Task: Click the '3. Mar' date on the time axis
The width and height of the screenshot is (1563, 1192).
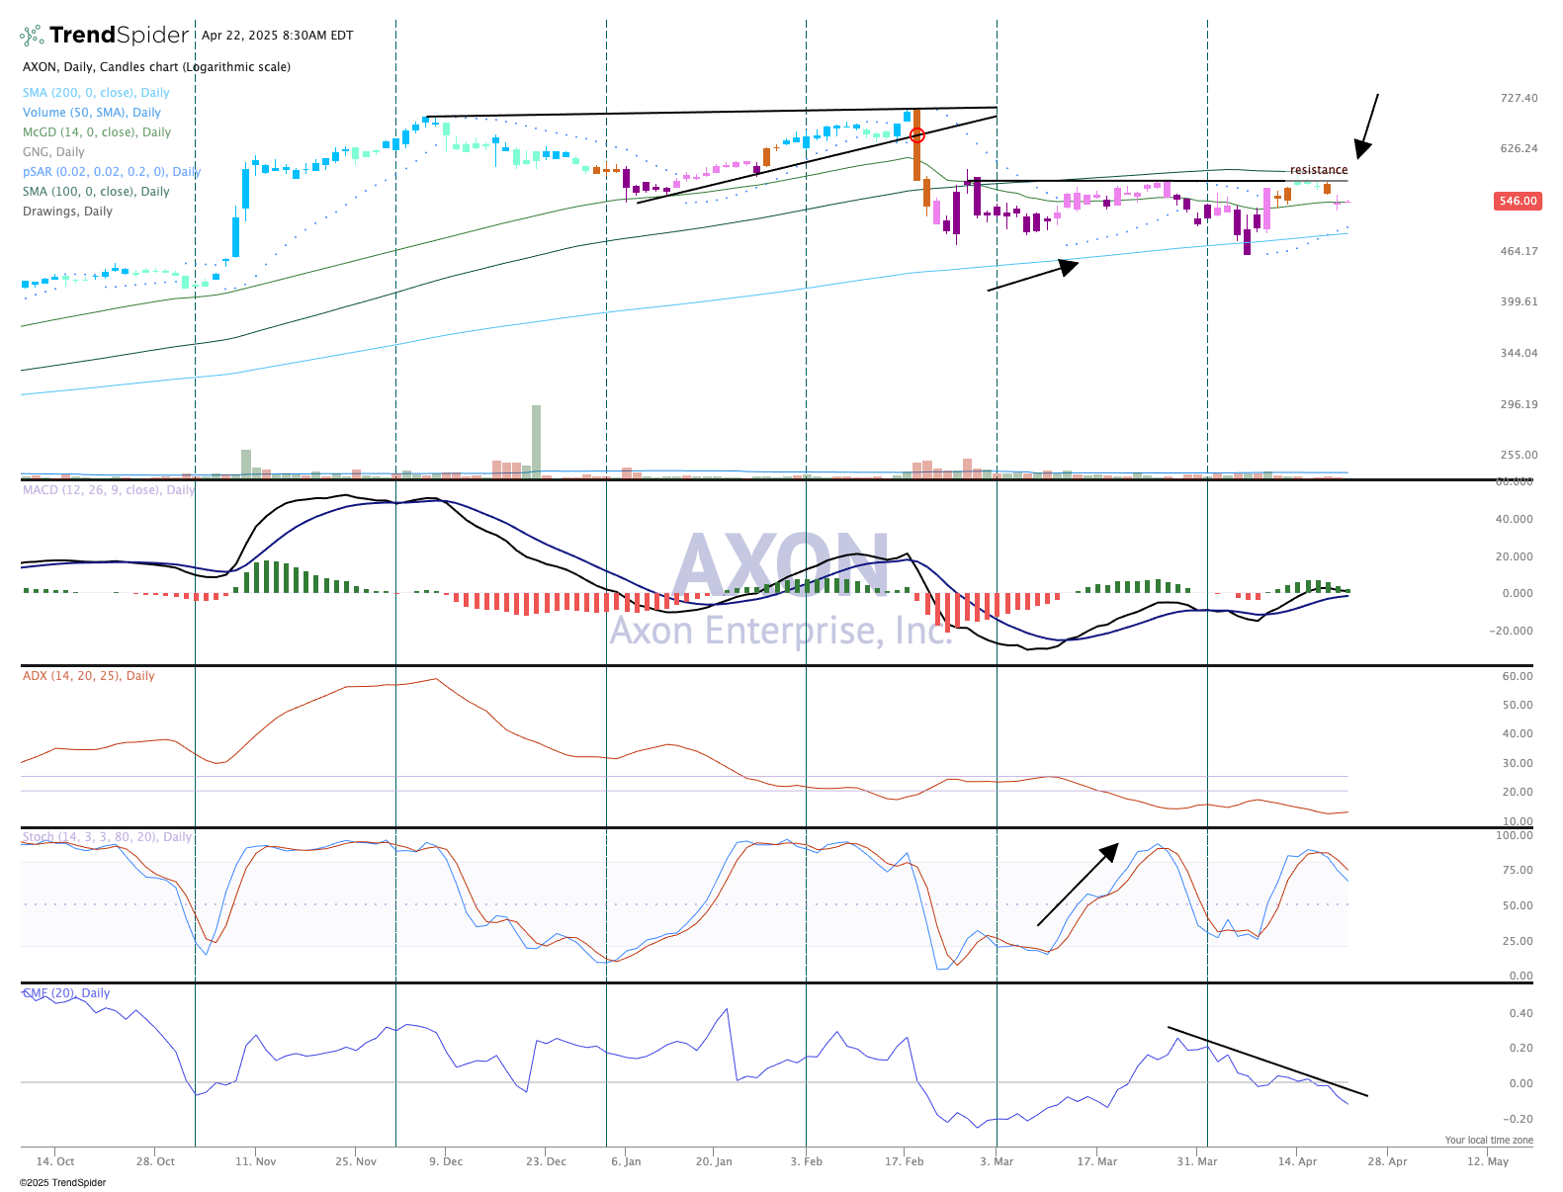Action: [997, 1161]
